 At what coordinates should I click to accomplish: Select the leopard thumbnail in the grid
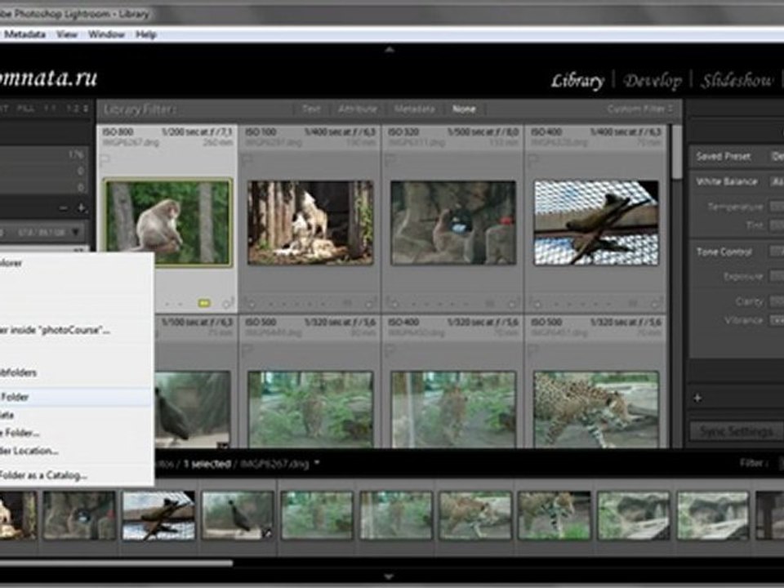(595, 408)
